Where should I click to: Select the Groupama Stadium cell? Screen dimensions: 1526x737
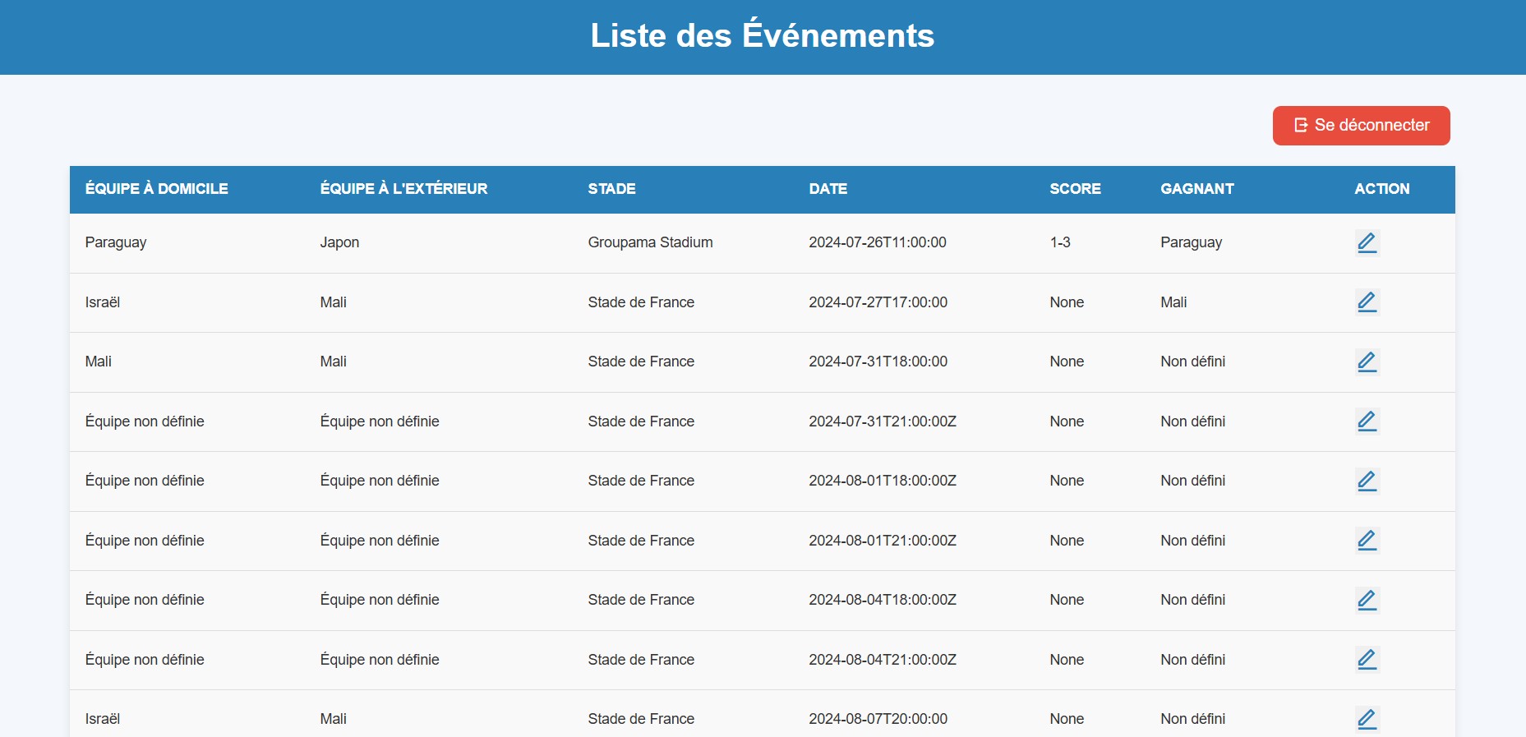click(x=650, y=242)
